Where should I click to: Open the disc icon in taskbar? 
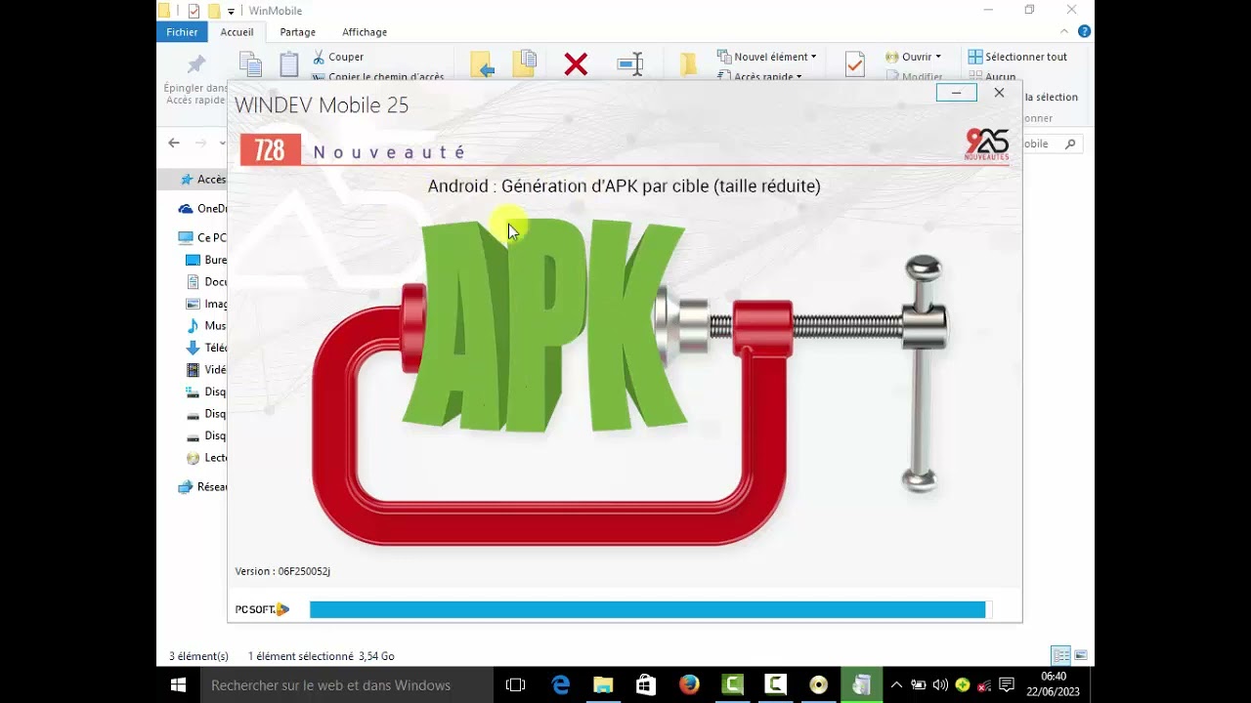click(818, 685)
